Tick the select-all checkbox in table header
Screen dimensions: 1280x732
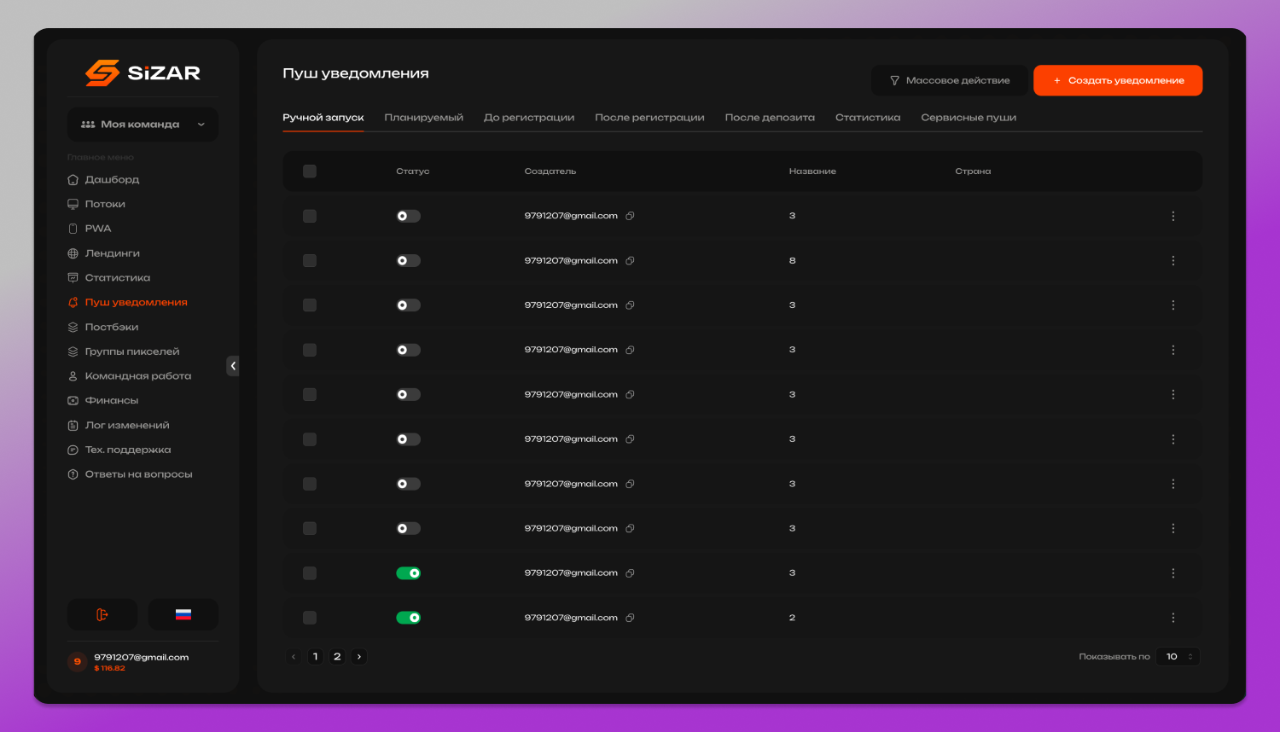(310, 171)
